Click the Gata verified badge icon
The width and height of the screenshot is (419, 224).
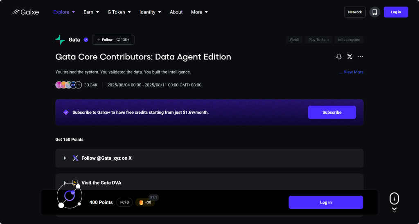tap(86, 40)
